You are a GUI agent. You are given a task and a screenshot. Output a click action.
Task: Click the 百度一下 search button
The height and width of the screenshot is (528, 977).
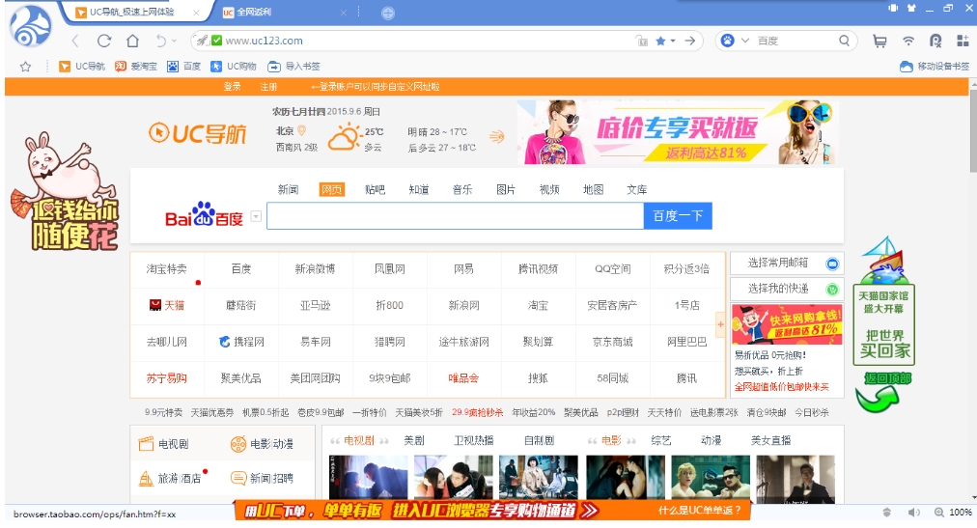678,216
